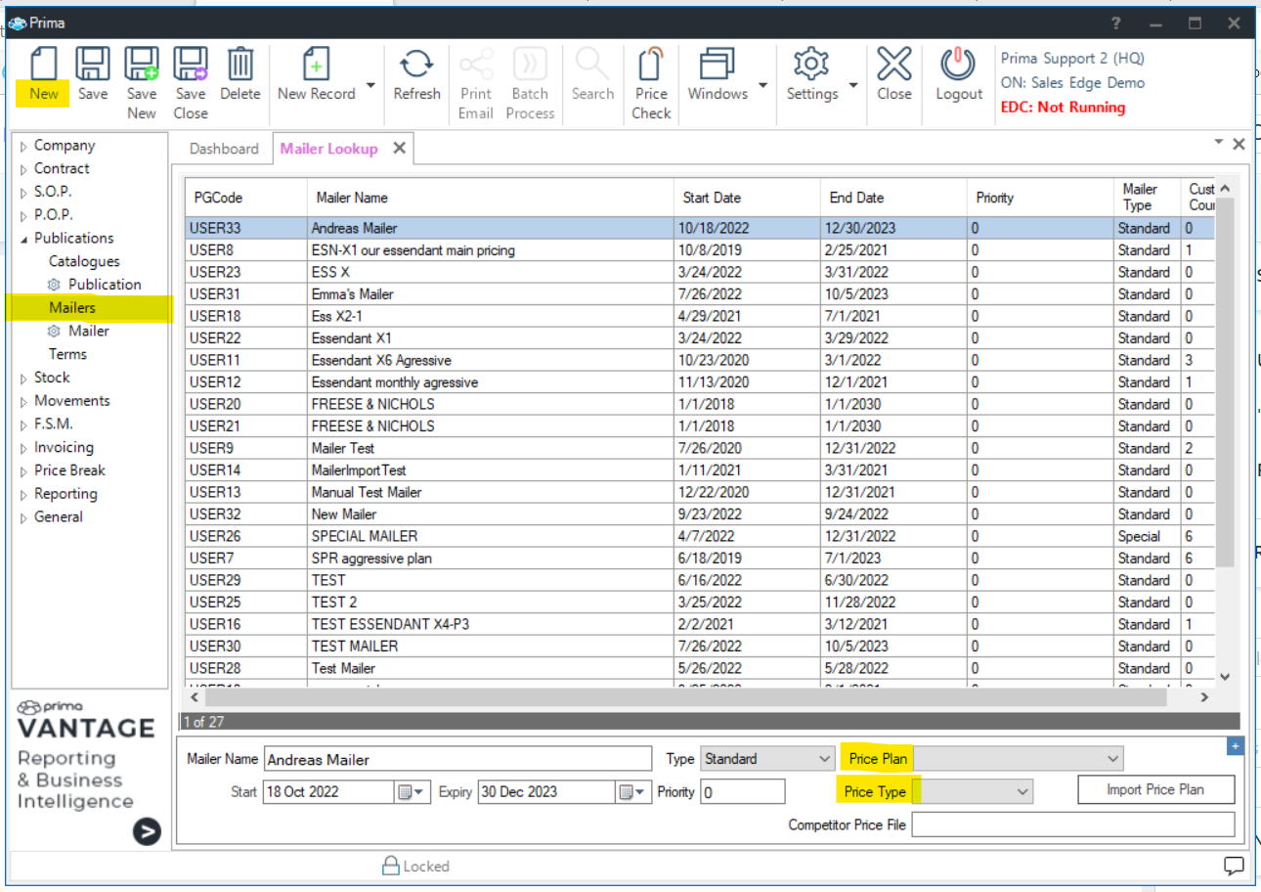
Task: Click the Vantage arrow circle icon
Action: [x=147, y=831]
